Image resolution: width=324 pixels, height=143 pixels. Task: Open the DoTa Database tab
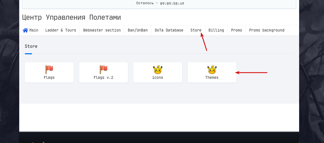169,30
